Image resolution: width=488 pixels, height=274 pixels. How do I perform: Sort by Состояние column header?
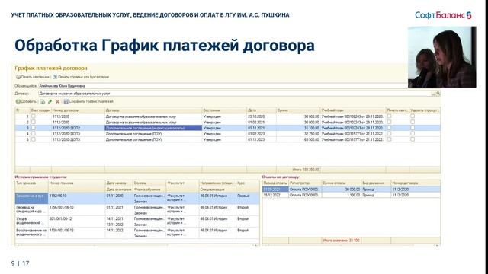point(224,110)
